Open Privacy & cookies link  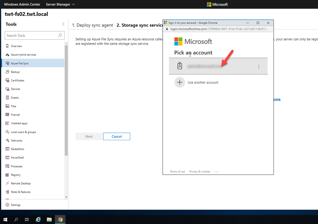click(x=200, y=172)
